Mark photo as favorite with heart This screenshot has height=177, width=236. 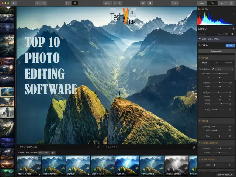pyautogui.click(x=103, y=147)
